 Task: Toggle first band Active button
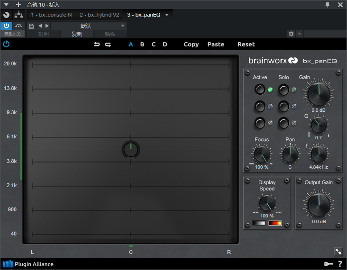pos(260,90)
